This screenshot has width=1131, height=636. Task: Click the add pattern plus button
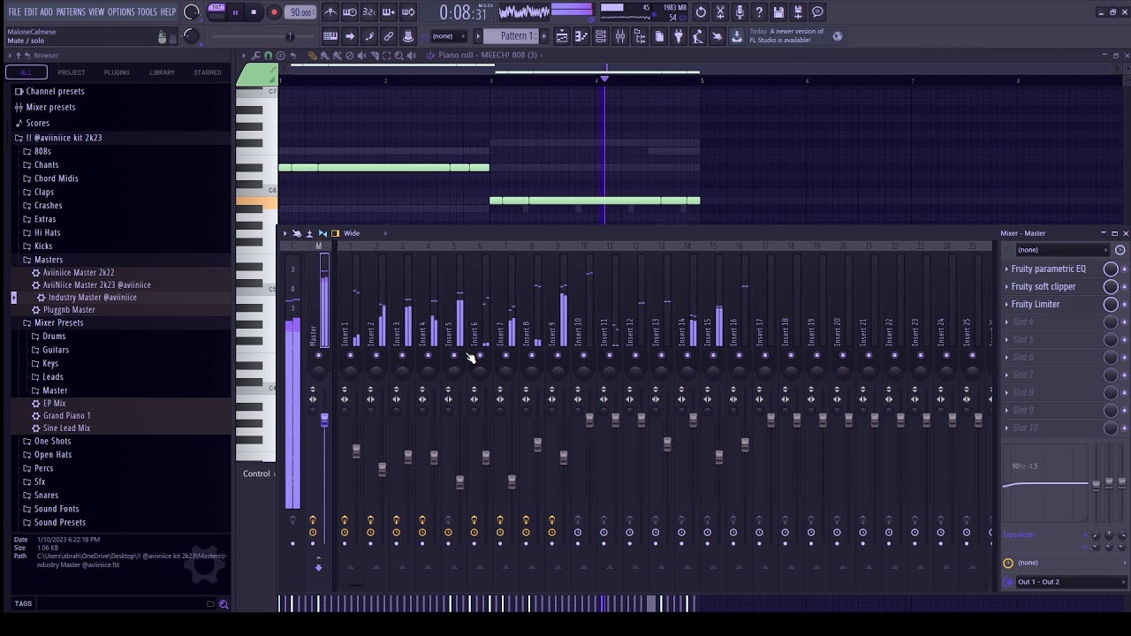[x=543, y=36]
